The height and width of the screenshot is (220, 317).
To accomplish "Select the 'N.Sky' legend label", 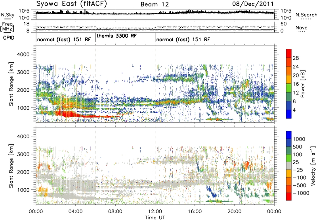I will 8,15.
